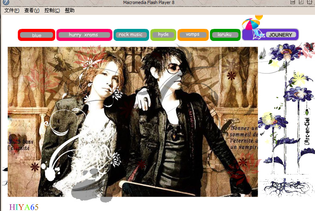Screen dimensions: 315x211
Task: Open the 文件(F) menu
Action: (12, 10)
